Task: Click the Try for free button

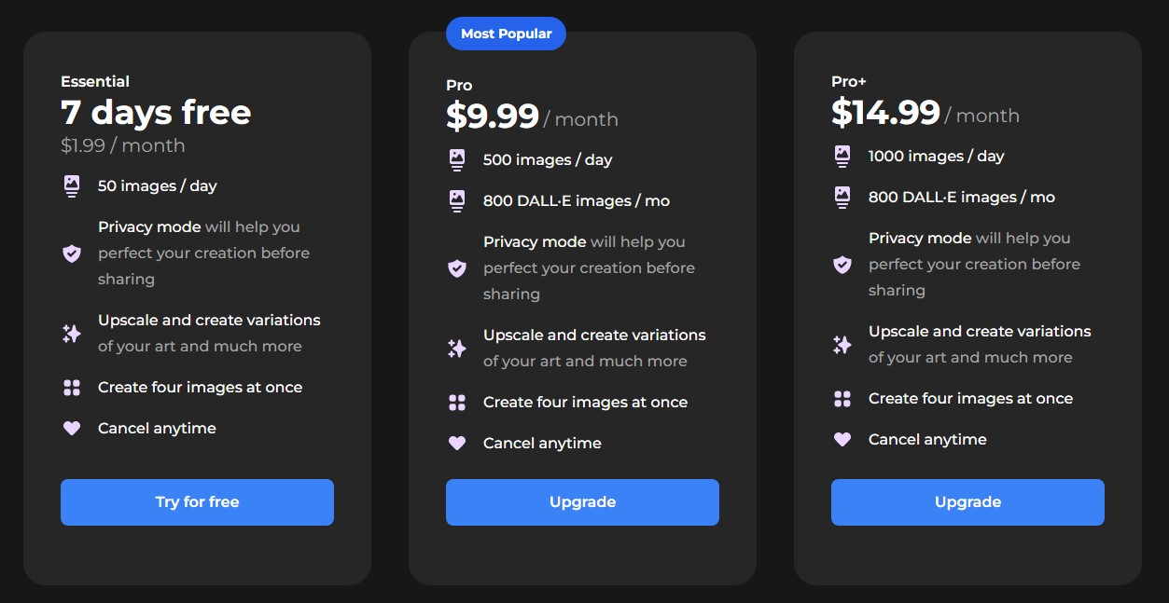Action: [x=197, y=502]
